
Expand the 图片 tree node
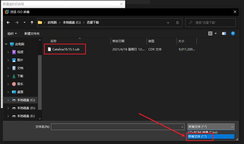point(8,60)
